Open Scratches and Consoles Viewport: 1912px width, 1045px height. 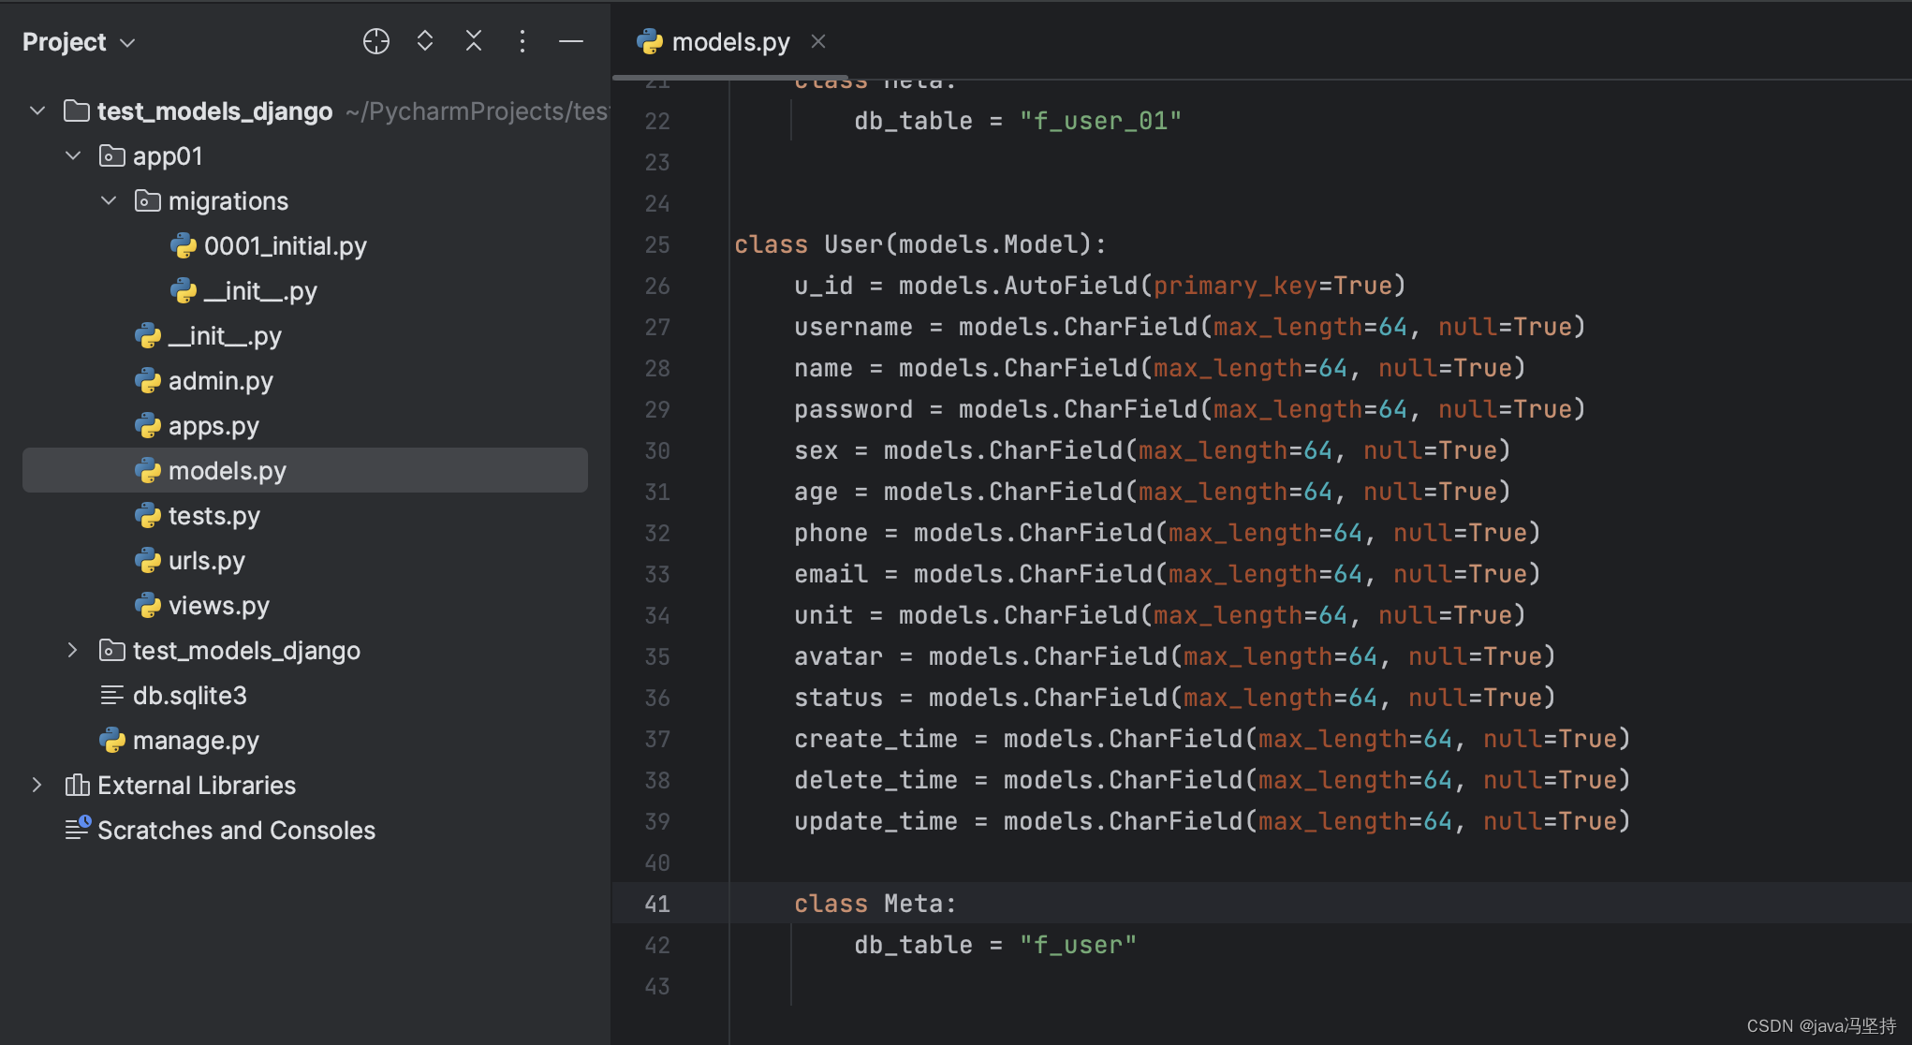tap(236, 831)
